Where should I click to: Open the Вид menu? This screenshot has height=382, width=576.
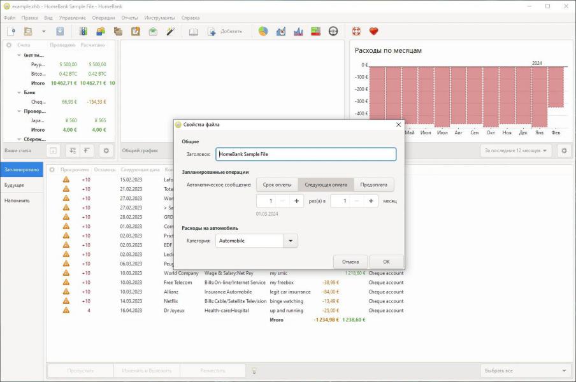pos(48,18)
